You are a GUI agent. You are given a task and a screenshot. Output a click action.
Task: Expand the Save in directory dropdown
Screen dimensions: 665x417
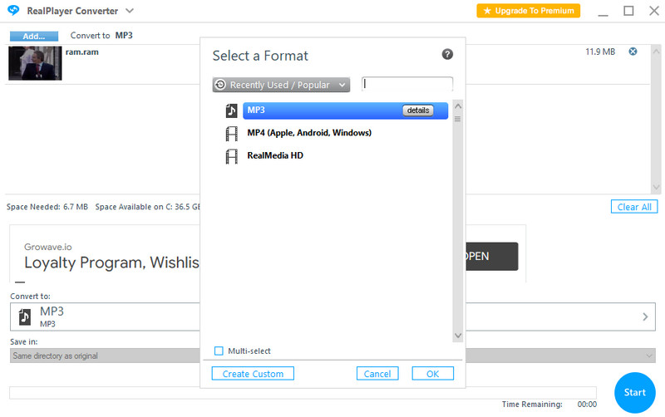[649, 356]
